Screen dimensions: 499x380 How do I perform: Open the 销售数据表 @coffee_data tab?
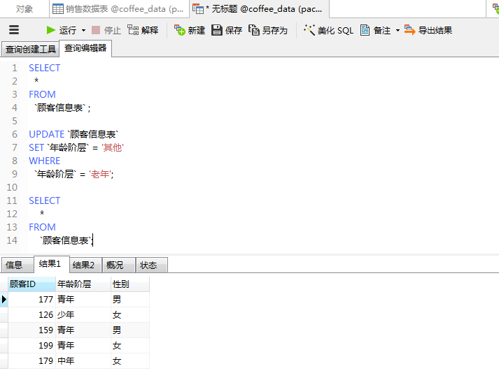pyautogui.click(x=120, y=9)
